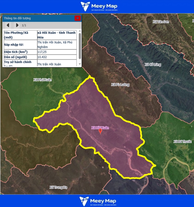
Task: Click the previous record arrow in popup
Action: [8, 25]
